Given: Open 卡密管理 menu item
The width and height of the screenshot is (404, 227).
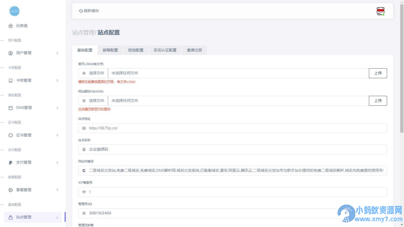Looking at the screenshot, I should (x=33, y=80).
